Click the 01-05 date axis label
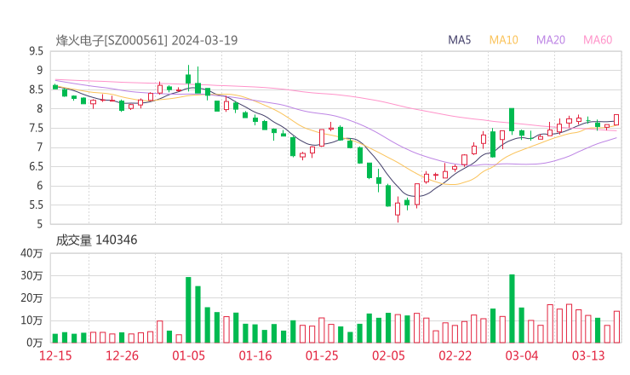The width and height of the screenshot is (630, 375). (x=188, y=355)
